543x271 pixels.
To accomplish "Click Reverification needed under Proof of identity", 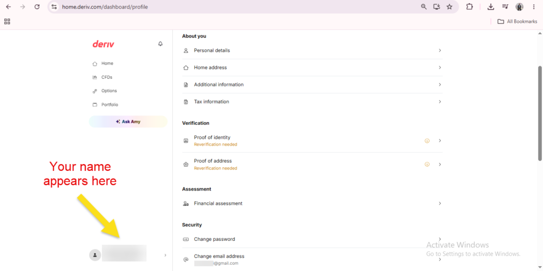I will coord(215,144).
